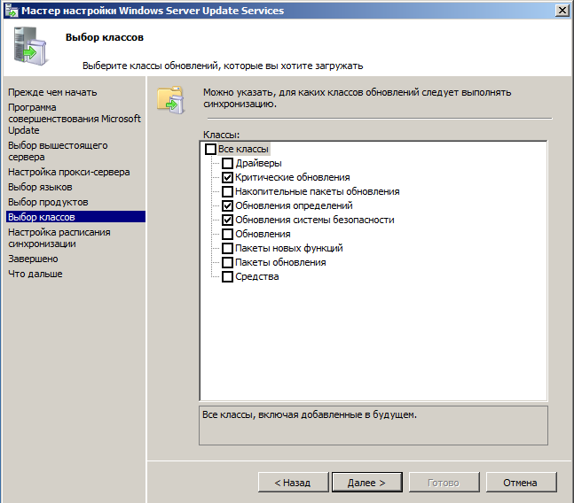The image size is (574, 503).
Task: Select 'Все классы' tree label
Action: pyautogui.click(x=243, y=149)
